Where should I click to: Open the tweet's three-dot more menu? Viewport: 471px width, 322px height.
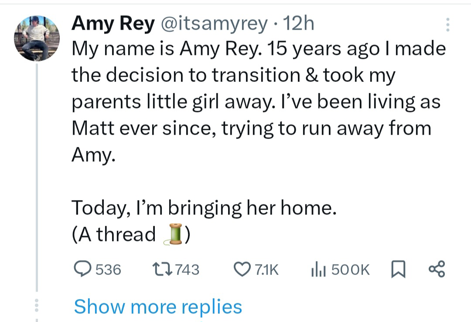[447, 25]
